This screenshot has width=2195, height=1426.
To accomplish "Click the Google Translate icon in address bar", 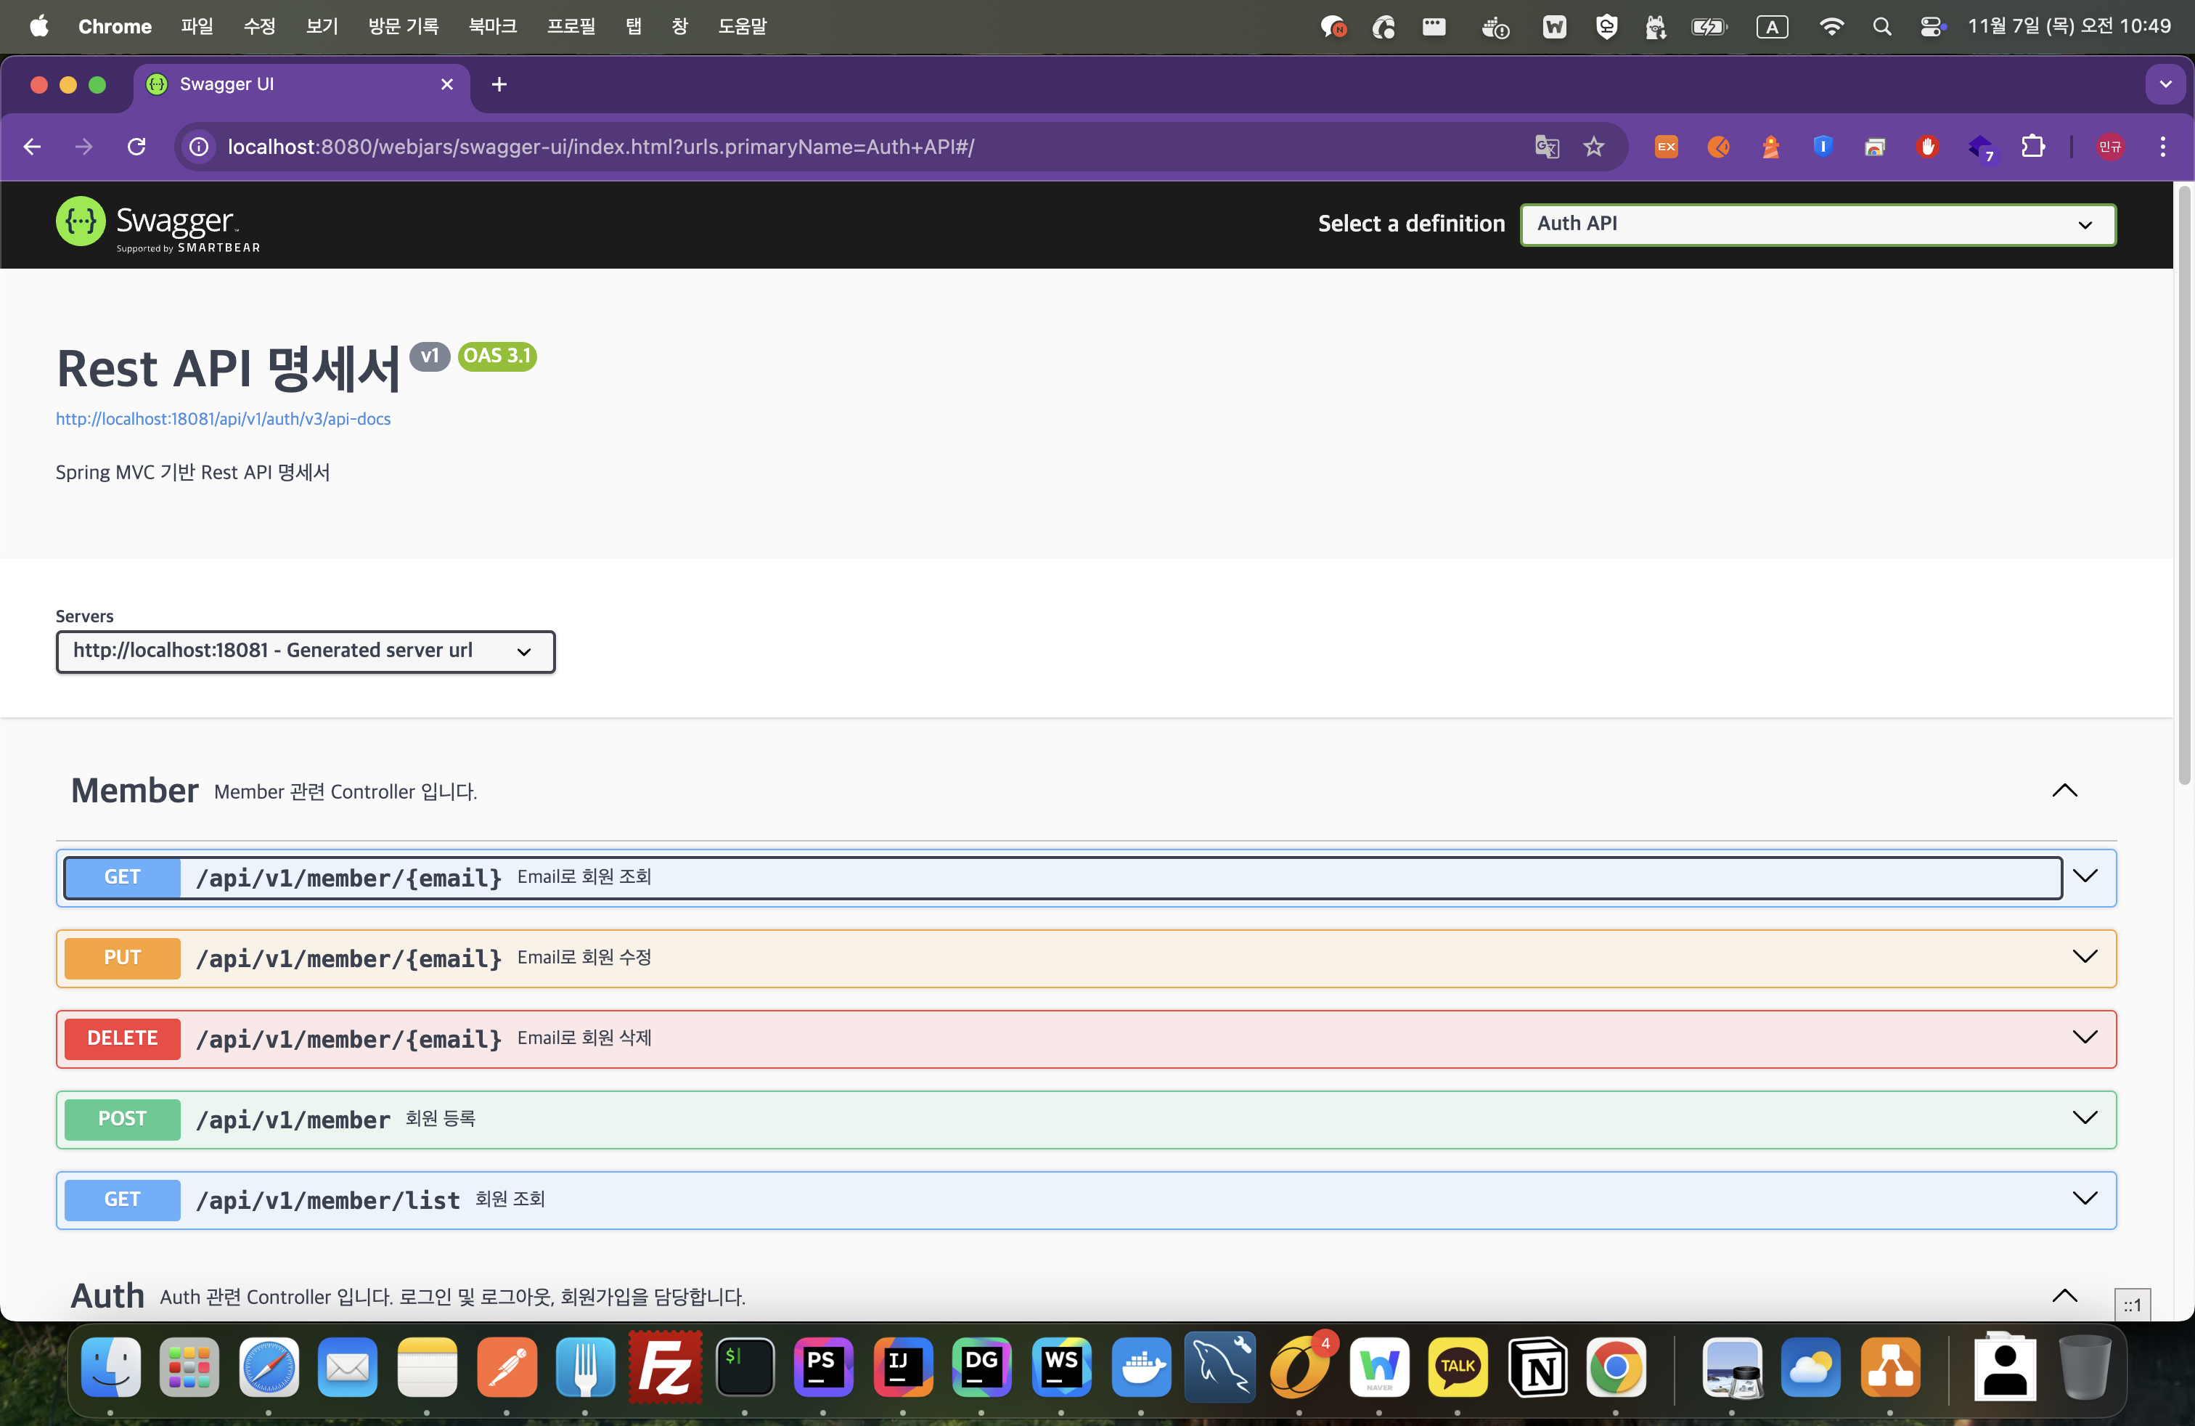I will (x=1547, y=147).
